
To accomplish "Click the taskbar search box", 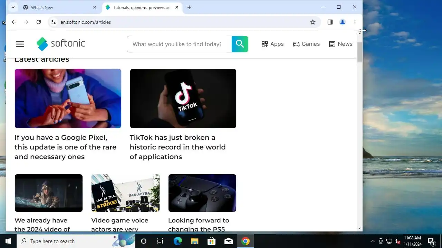I will pos(76,241).
